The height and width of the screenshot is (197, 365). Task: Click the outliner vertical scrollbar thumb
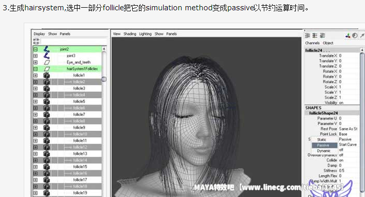(104, 79)
